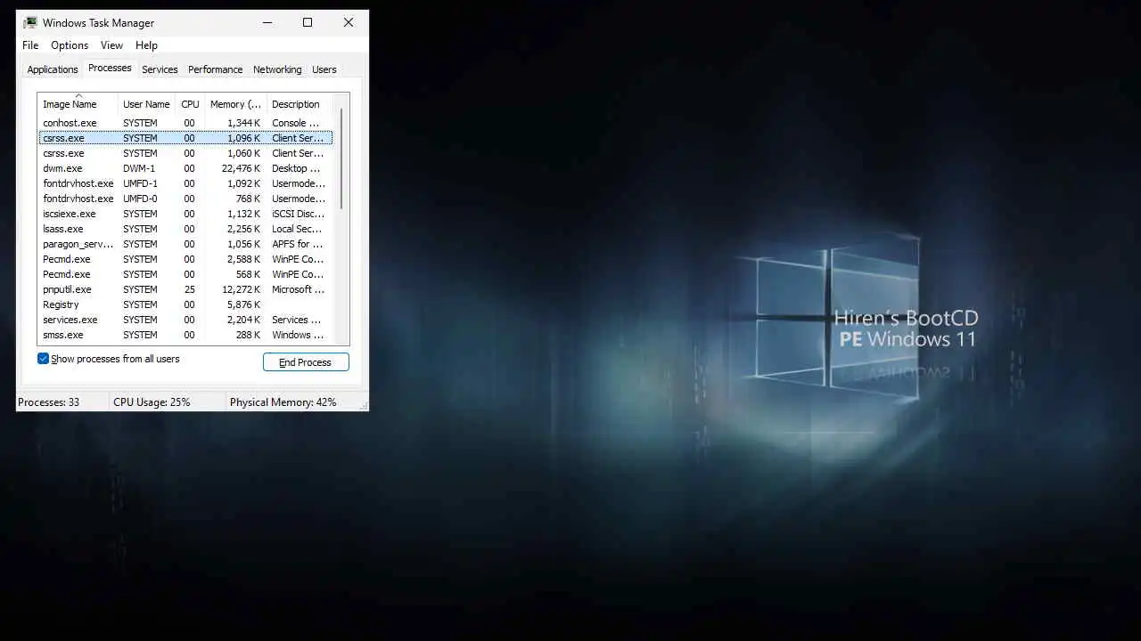Sort by Memory column header
The image size is (1141, 641).
click(235, 104)
